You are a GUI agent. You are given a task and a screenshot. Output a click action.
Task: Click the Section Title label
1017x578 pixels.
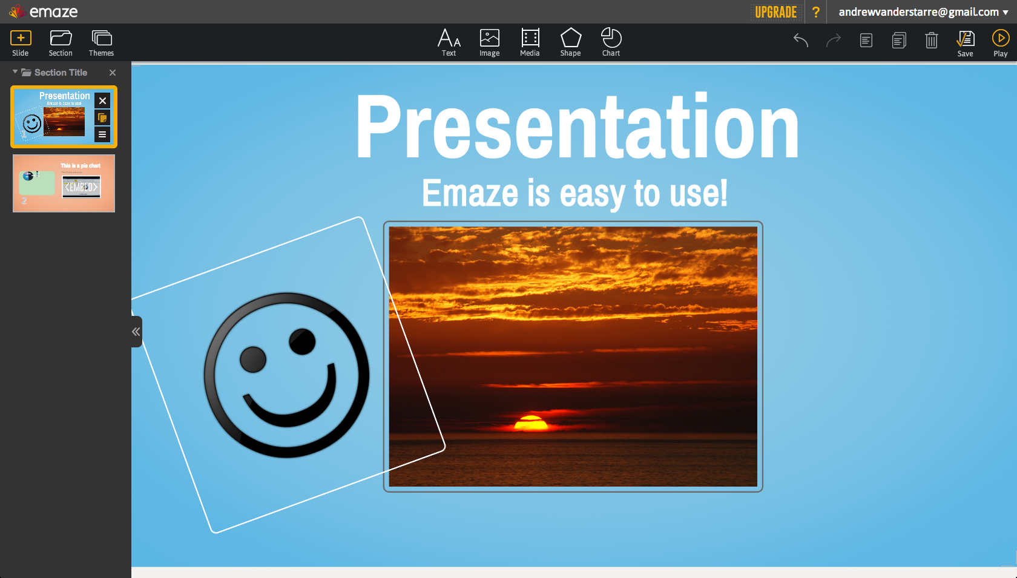(61, 73)
